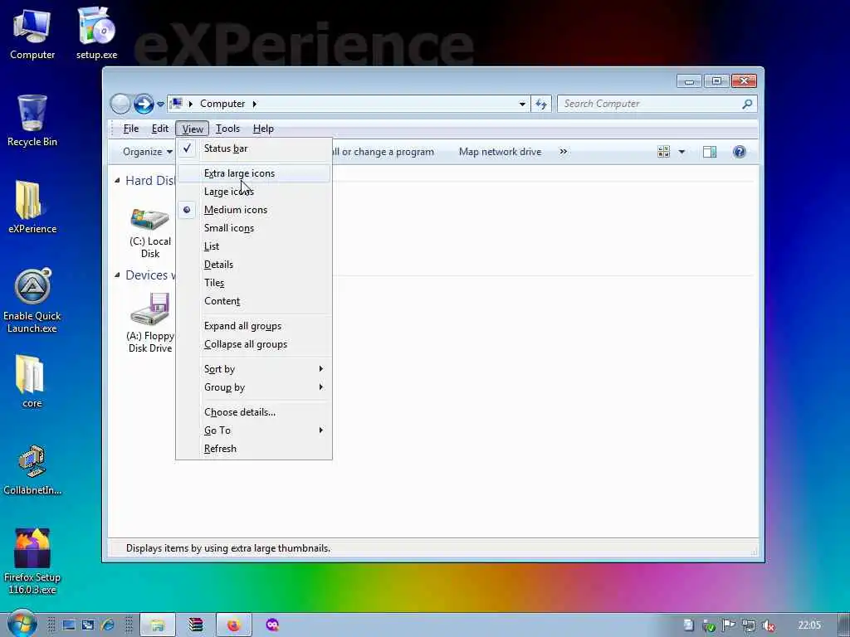Open WinRAR taskbar icon
The image size is (850, 637).
tap(196, 625)
